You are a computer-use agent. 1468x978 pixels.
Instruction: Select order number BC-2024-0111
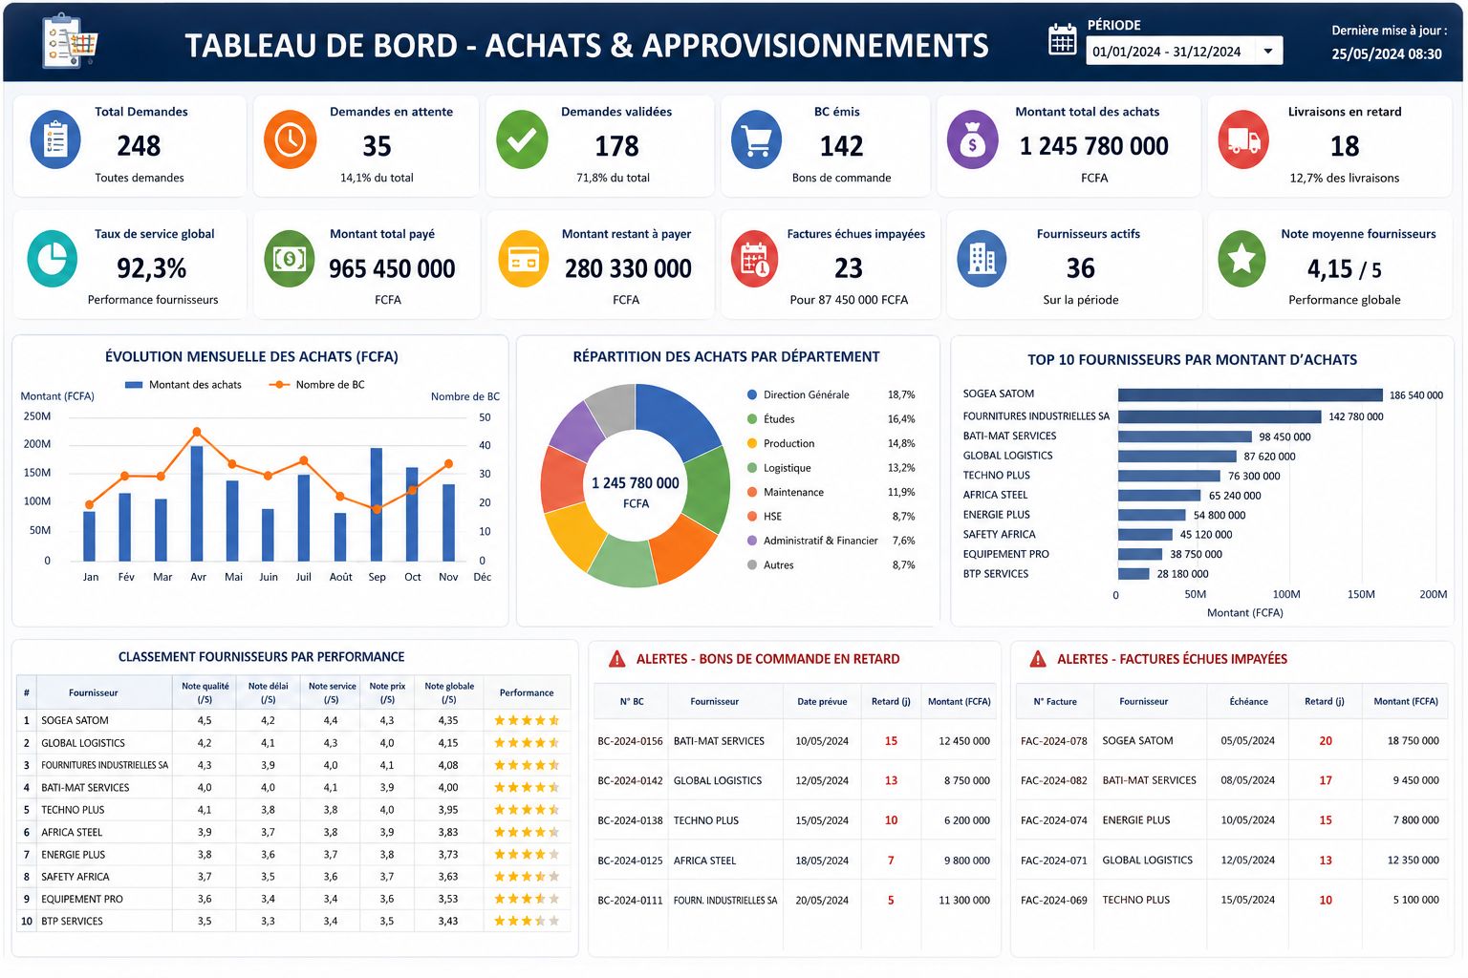(630, 901)
